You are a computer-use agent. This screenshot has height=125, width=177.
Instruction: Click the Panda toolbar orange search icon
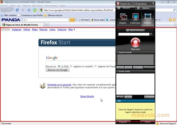[x=72, y=20]
